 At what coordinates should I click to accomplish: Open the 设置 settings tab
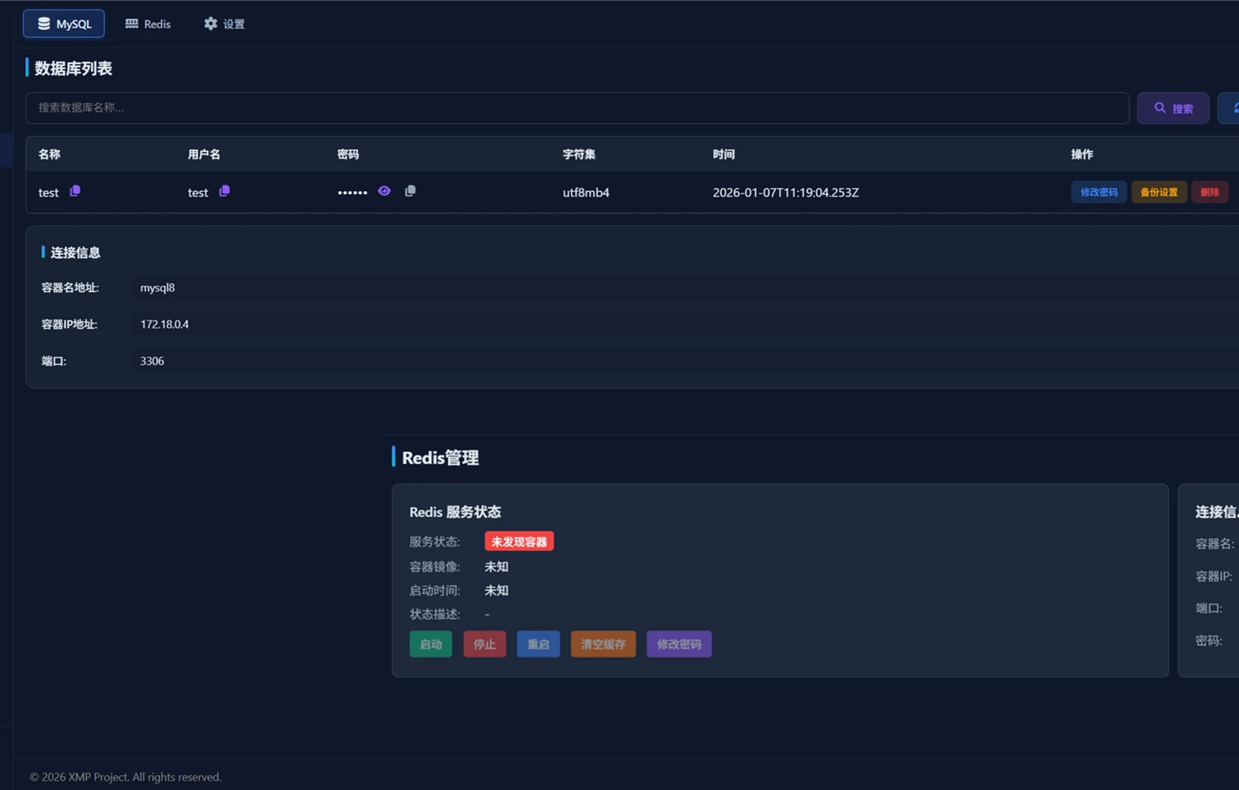pos(224,24)
